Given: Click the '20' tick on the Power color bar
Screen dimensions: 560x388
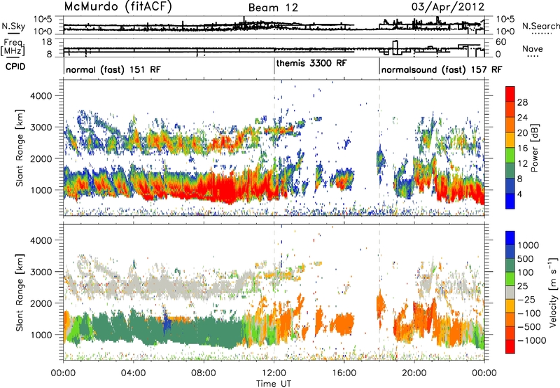Looking at the screenshot, I should (522, 133).
